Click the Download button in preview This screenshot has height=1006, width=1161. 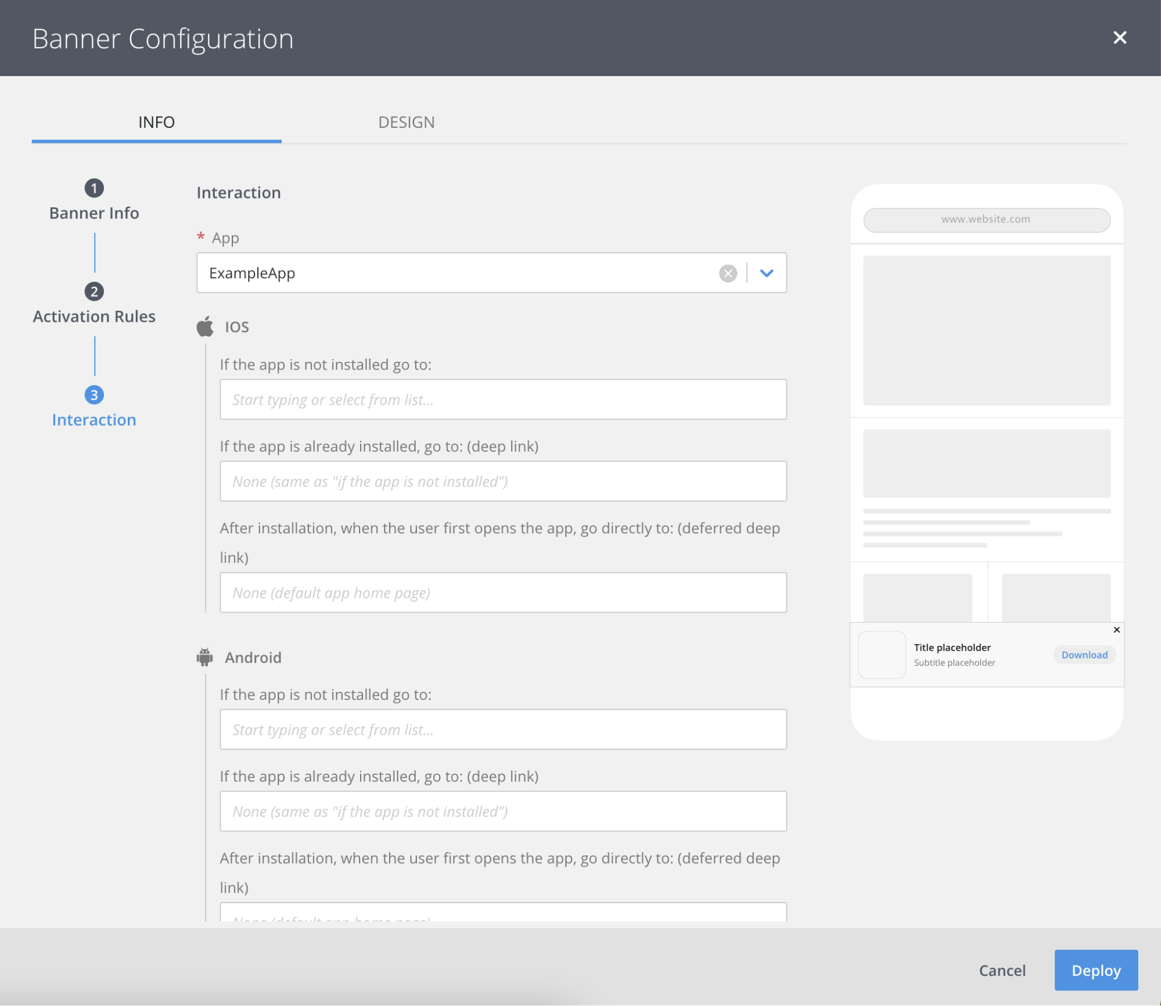(1084, 655)
